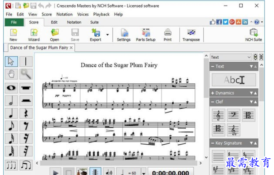274x175 pixels.
Task: Activate the hand pan tool
Action: [11, 74]
